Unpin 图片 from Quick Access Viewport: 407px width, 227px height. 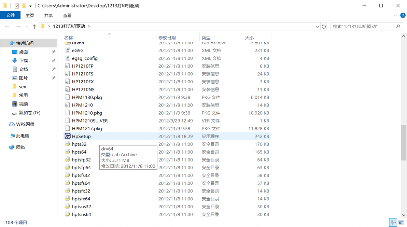coord(53,77)
